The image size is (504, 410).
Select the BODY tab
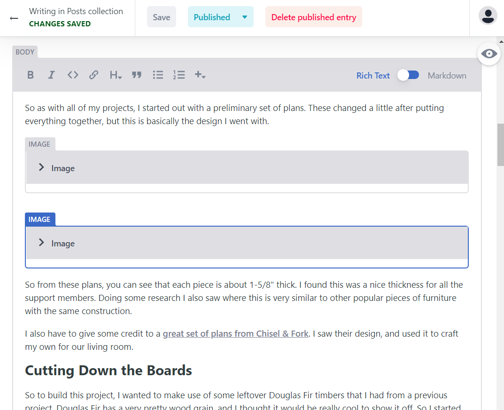coord(24,52)
